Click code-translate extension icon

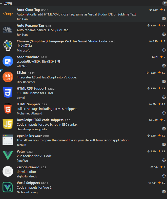pyautogui.click(x=8, y=61)
